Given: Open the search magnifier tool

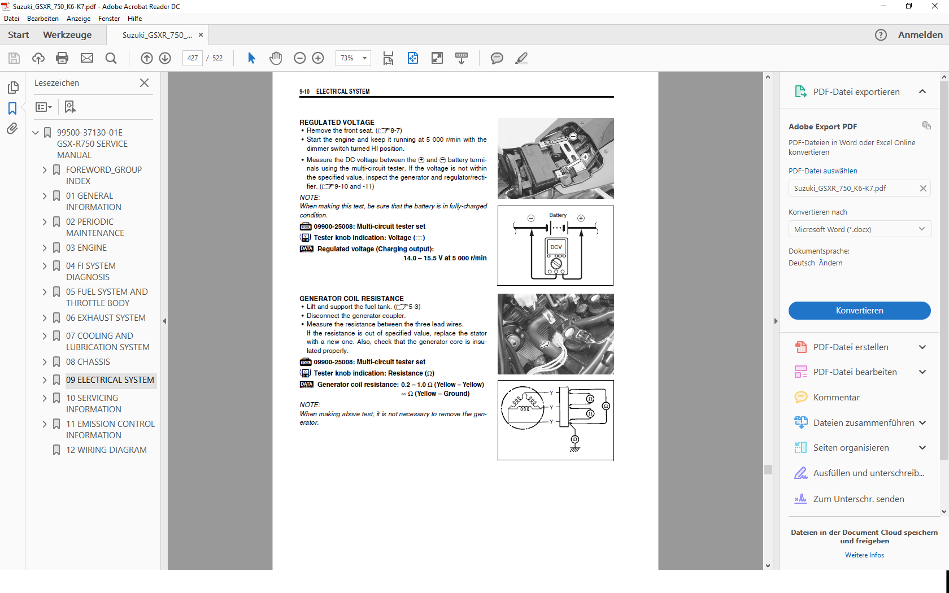Looking at the screenshot, I should pyautogui.click(x=111, y=58).
